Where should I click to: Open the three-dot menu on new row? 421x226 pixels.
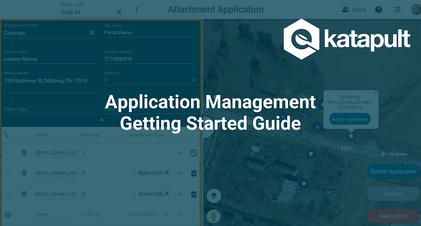click(x=194, y=215)
